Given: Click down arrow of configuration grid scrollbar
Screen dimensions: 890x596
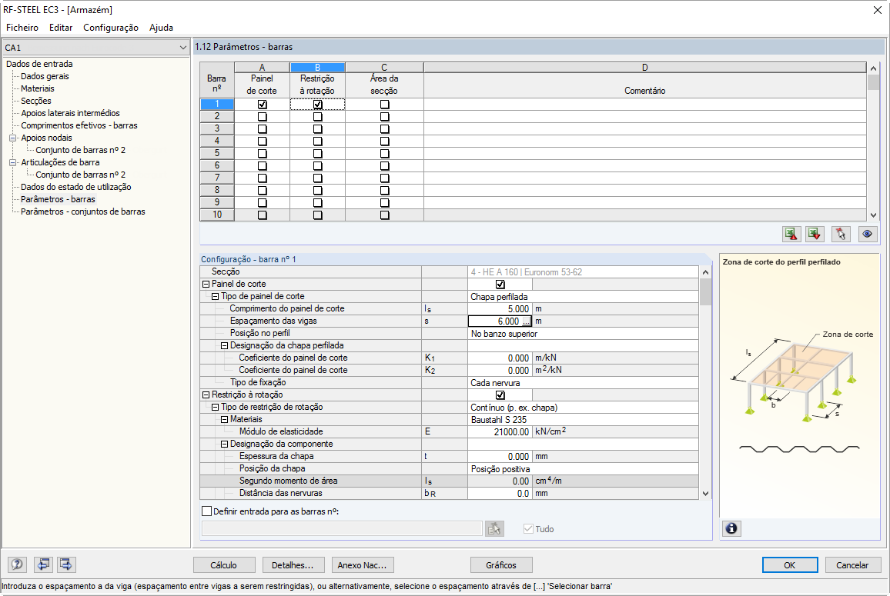Looking at the screenshot, I should (705, 494).
